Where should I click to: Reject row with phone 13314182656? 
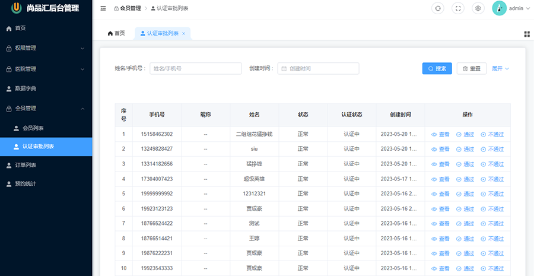click(x=492, y=164)
